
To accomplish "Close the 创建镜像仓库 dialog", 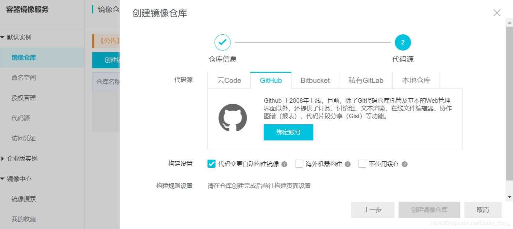I will [x=496, y=13].
